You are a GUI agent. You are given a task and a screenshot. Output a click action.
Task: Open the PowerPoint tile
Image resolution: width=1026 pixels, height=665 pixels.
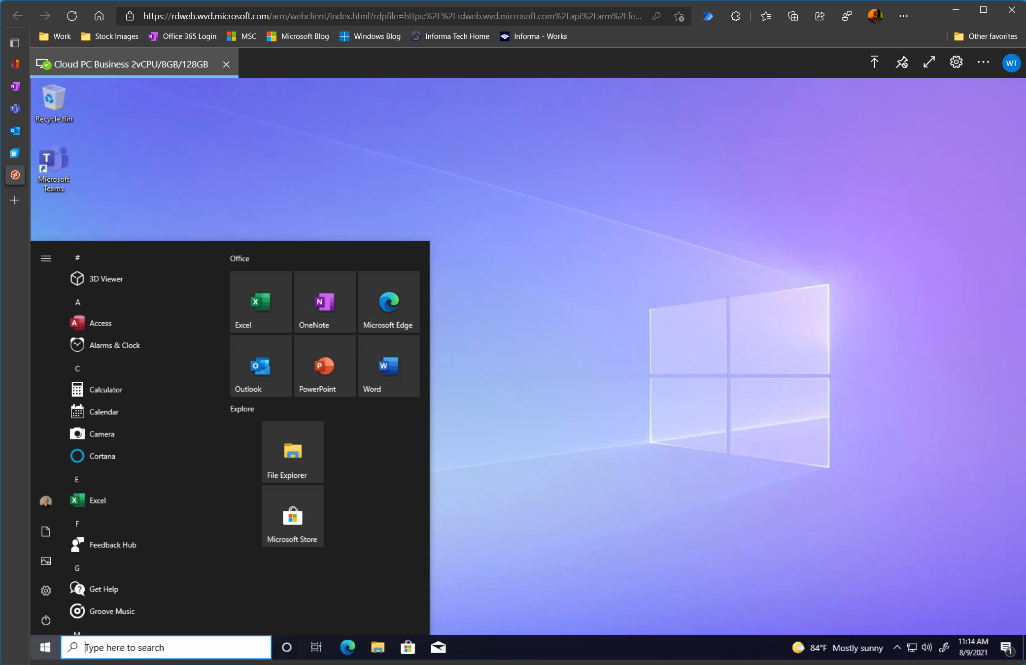324,366
